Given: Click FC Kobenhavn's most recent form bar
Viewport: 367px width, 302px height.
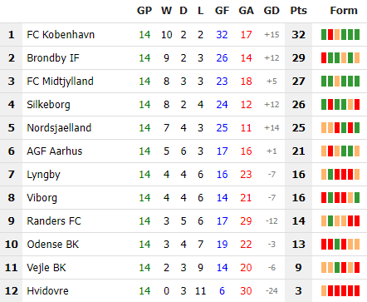Looking at the screenshot, I should point(357,35).
